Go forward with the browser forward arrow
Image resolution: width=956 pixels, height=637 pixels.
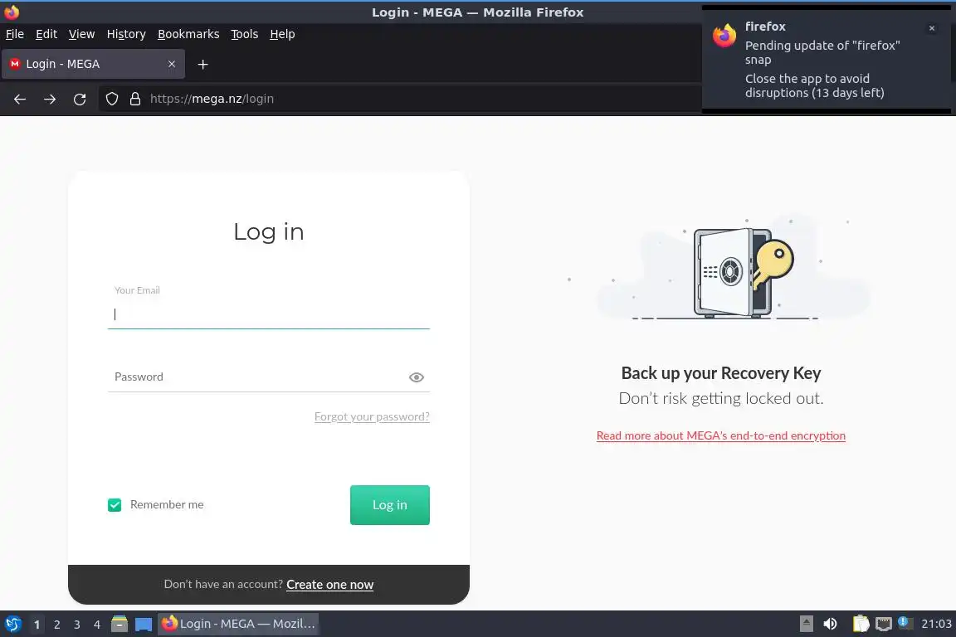tap(50, 99)
